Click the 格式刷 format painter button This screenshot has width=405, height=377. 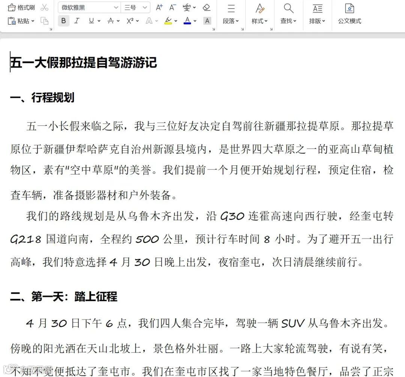click(21, 8)
